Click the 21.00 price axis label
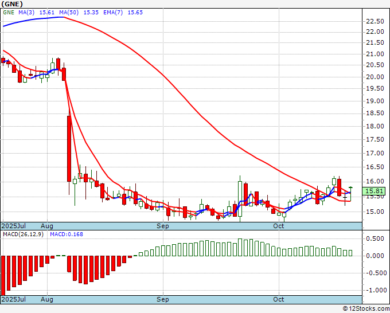Image resolution: width=390 pixels, height=313 pixels. (375, 54)
